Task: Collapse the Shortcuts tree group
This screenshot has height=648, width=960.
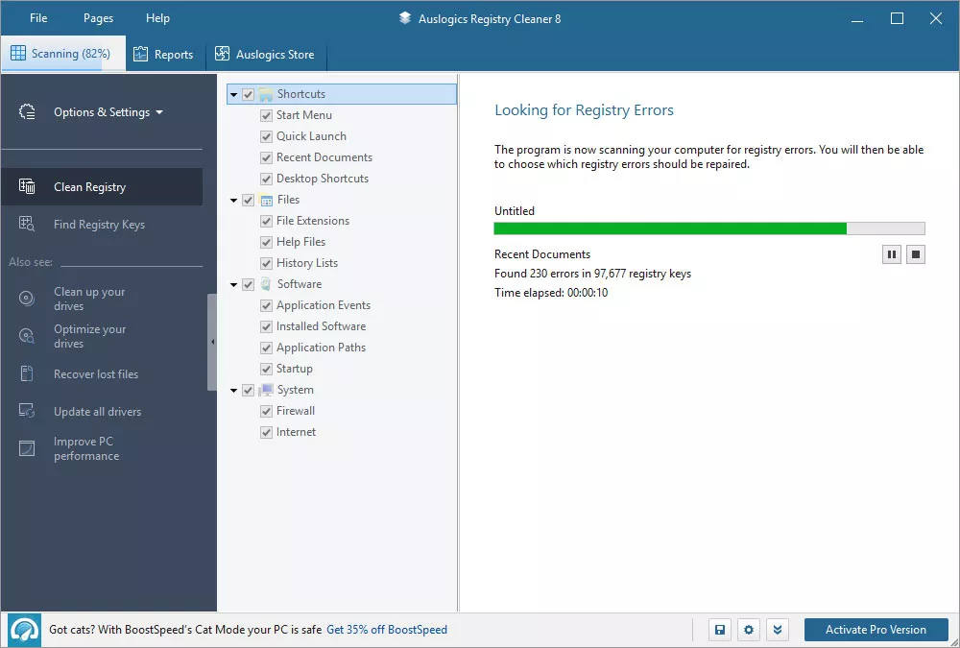Action: [234, 95]
